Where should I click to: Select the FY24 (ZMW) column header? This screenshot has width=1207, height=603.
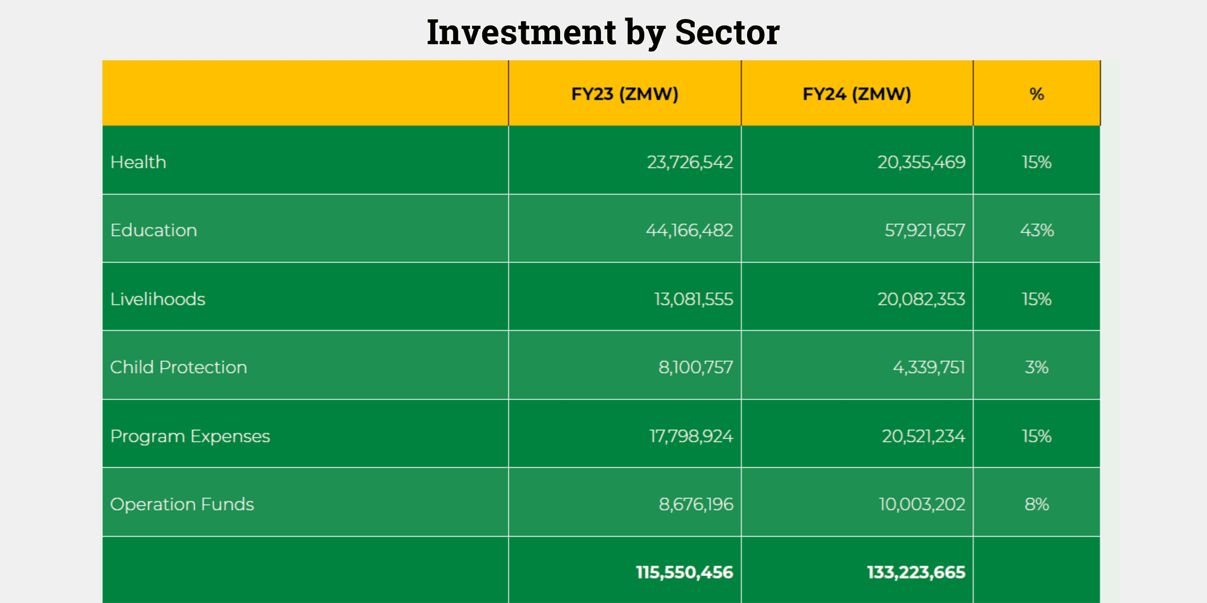tap(856, 94)
